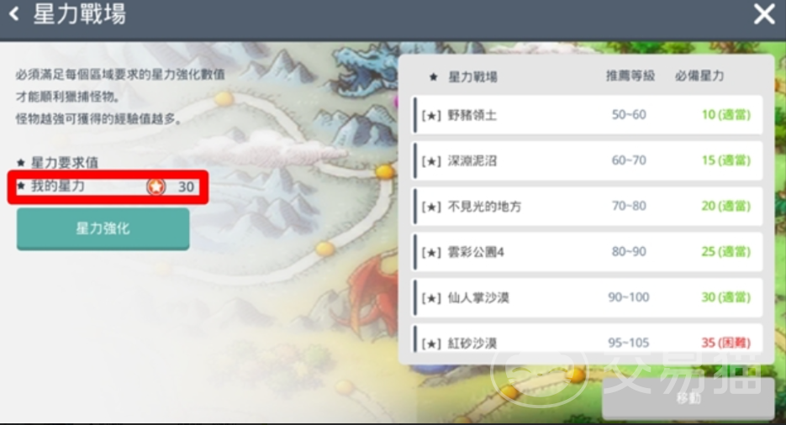Click the yellow map node near 深淵泥沼
Screen dimensions: 786x425
pos(385,171)
